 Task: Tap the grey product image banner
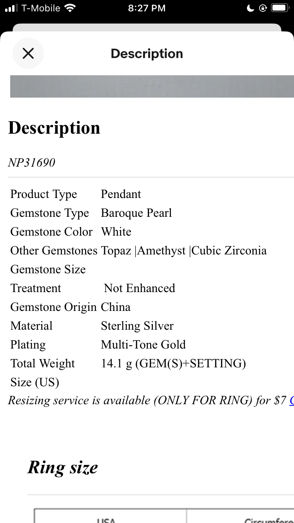tap(152, 86)
